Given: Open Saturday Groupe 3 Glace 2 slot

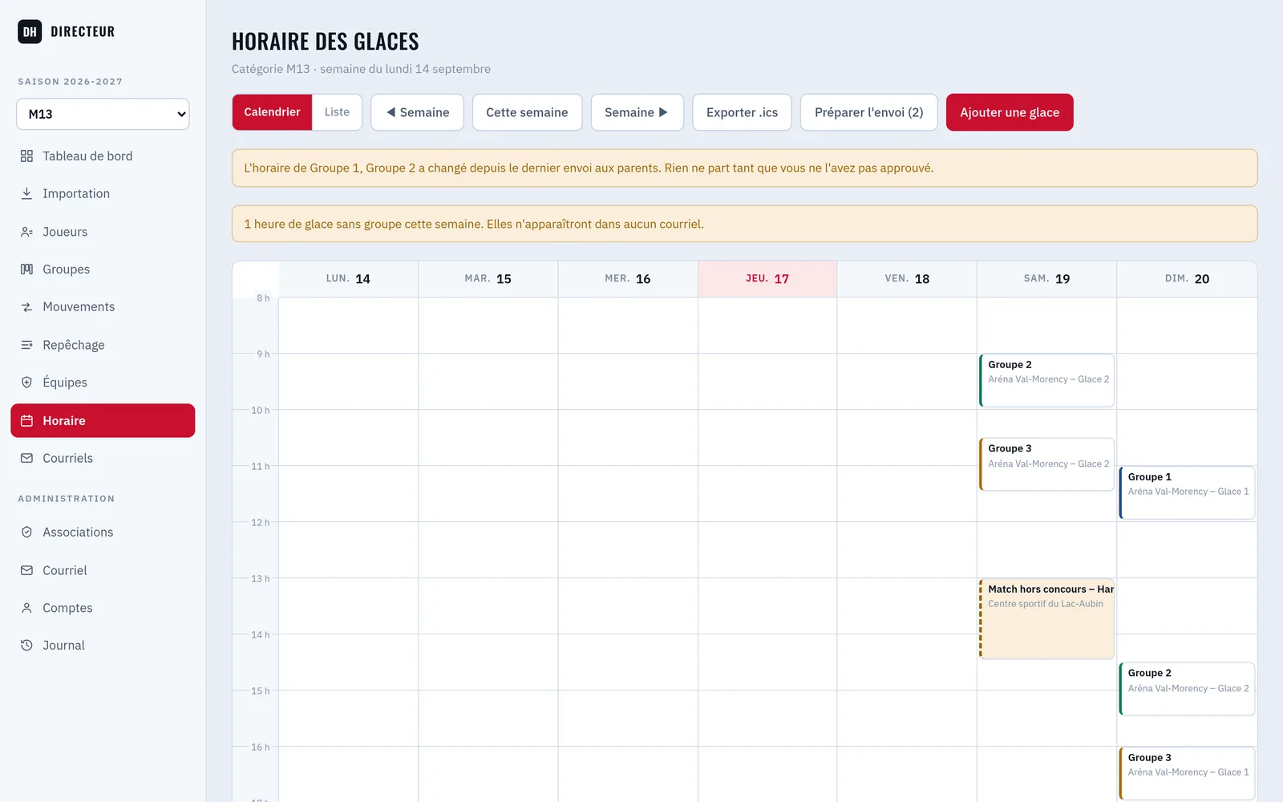Looking at the screenshot, I should pyautogui.click(x=1046, y=464).
